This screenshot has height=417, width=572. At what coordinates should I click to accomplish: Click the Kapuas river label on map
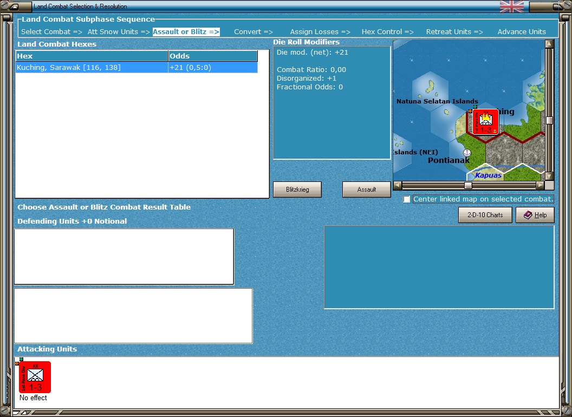(488, 175)
